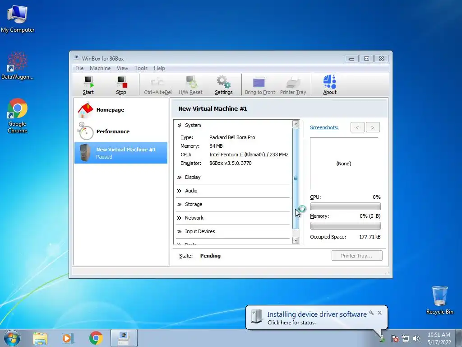462x347 pixels.
Task: Select the Recycle Bin icon
Action: [x=439, y=300]
